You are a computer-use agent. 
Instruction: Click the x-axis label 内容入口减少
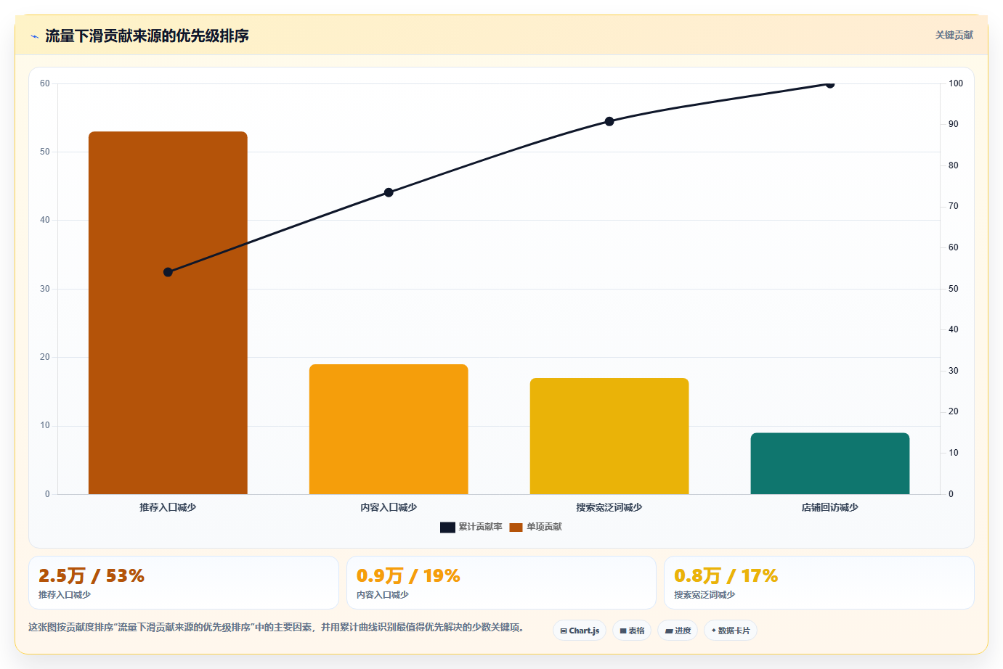click(389, 507)
